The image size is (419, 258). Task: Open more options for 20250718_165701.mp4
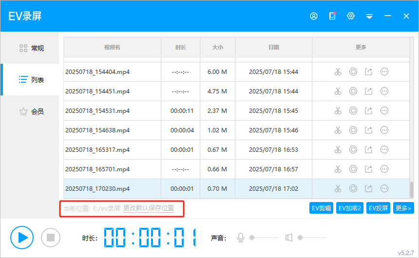click(384, 169)
